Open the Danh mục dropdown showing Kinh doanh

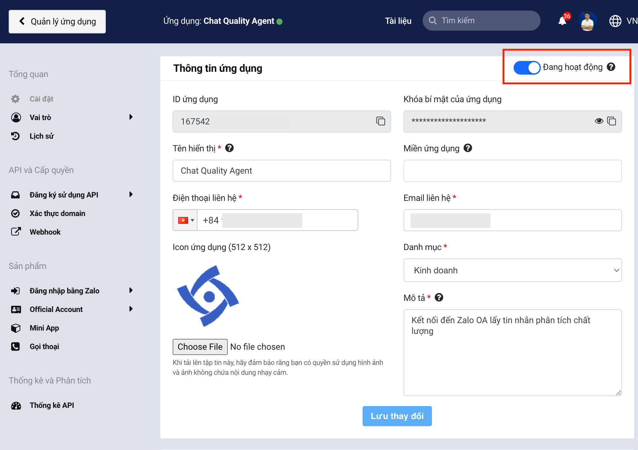512,270
